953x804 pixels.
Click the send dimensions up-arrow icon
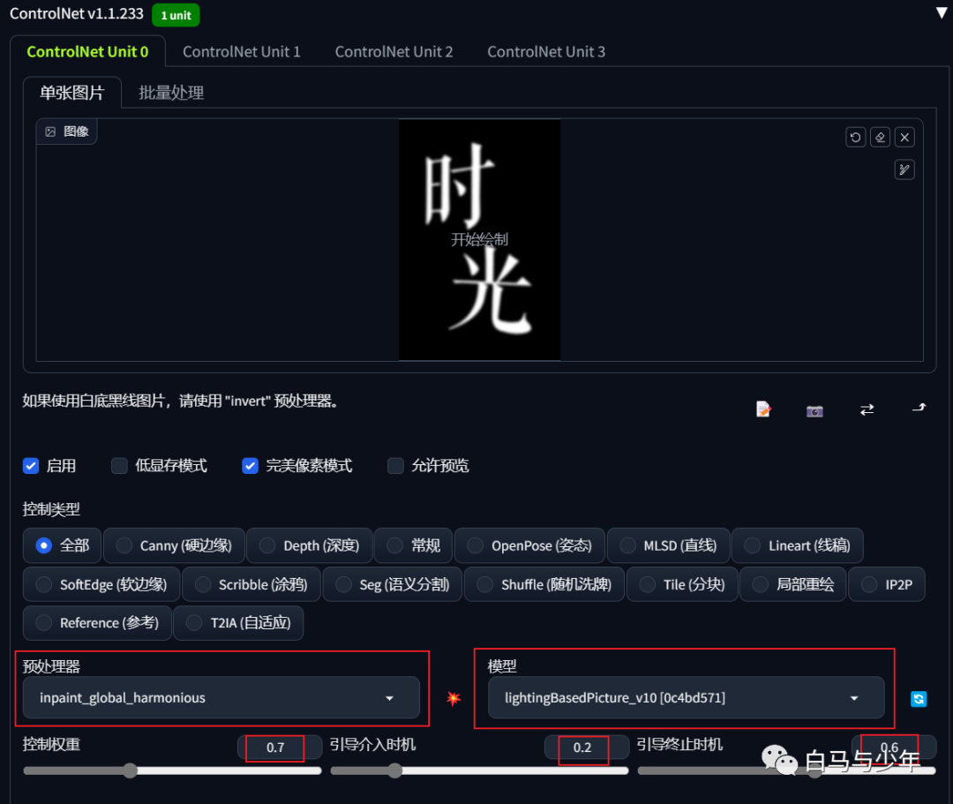[x=919, y=408]
